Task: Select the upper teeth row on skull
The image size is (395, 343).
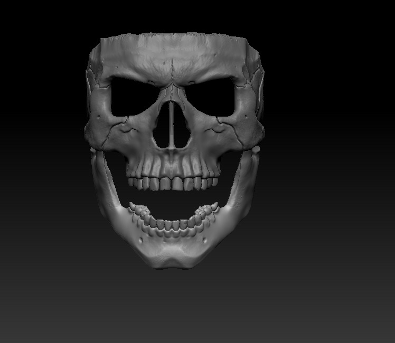Action: pyautogui.click(x=173, y=183)
